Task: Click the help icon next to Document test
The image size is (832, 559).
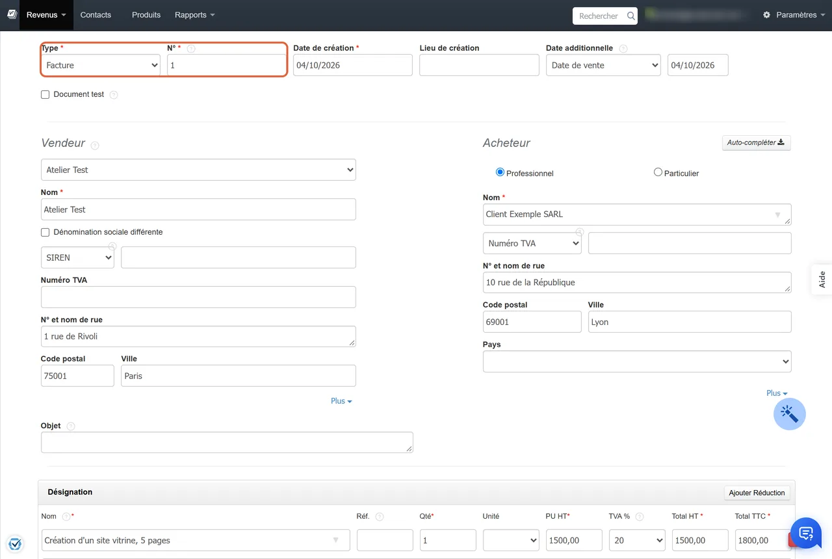Action: 114,95
